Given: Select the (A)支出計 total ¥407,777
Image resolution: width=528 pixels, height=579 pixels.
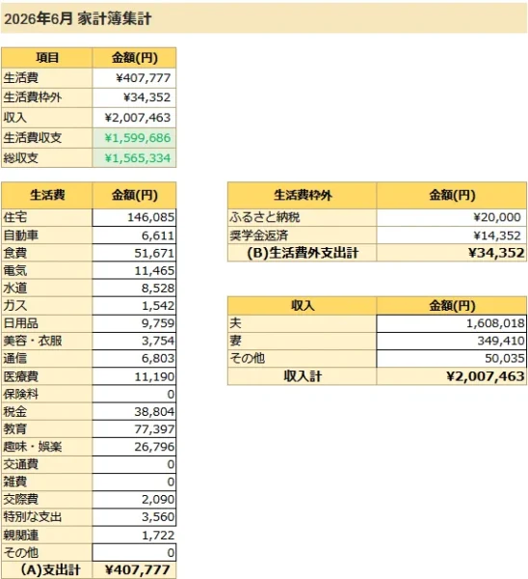Looking at the screenshot, I should pos(134,569).
